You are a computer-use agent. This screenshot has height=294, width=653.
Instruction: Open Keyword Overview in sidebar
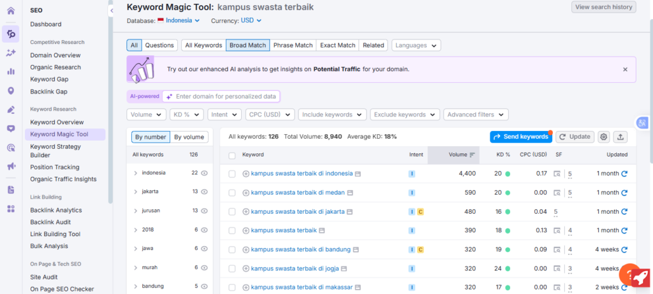[57, 122]
